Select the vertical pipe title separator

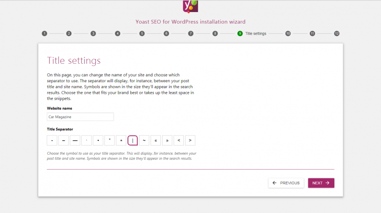[x=133, y=140]
